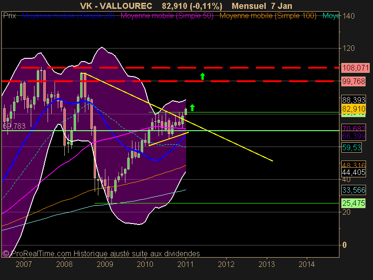
Task: Click the 2011 year label on the time axis
Action: [x=186, y=264]
